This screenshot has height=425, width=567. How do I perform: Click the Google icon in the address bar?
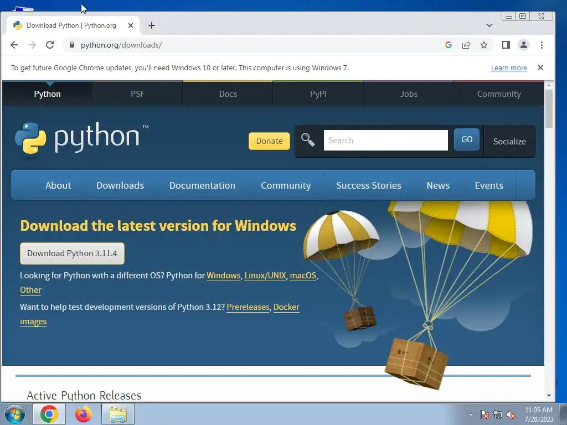click(449, 45)
